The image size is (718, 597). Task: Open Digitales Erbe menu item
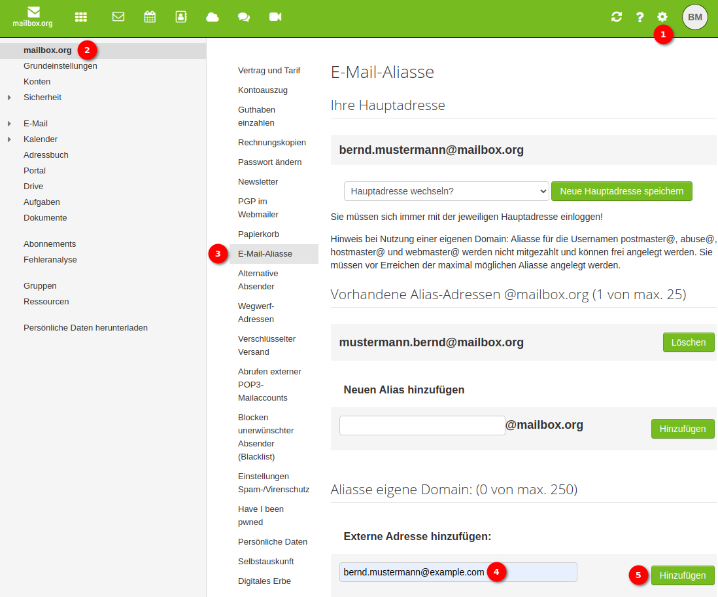[264, 581]
